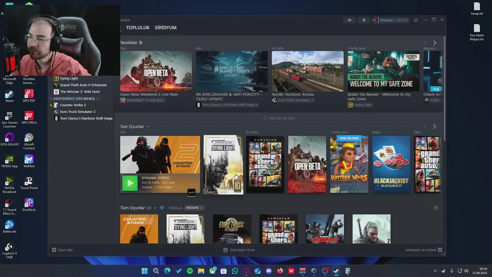Open İndirmeleri Yönet downloads
The image size is (492, 277).
[239, 250]
